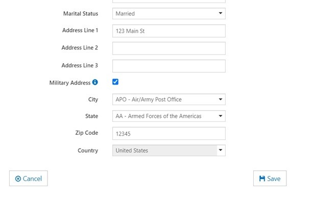This screenshot has width=318, height=202.
Task: Click the Zip Code field containing 12345
Action: coord(169,133)
